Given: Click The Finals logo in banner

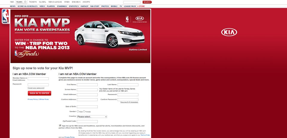Looking at the screenshot, I should (x=27, y=54).
